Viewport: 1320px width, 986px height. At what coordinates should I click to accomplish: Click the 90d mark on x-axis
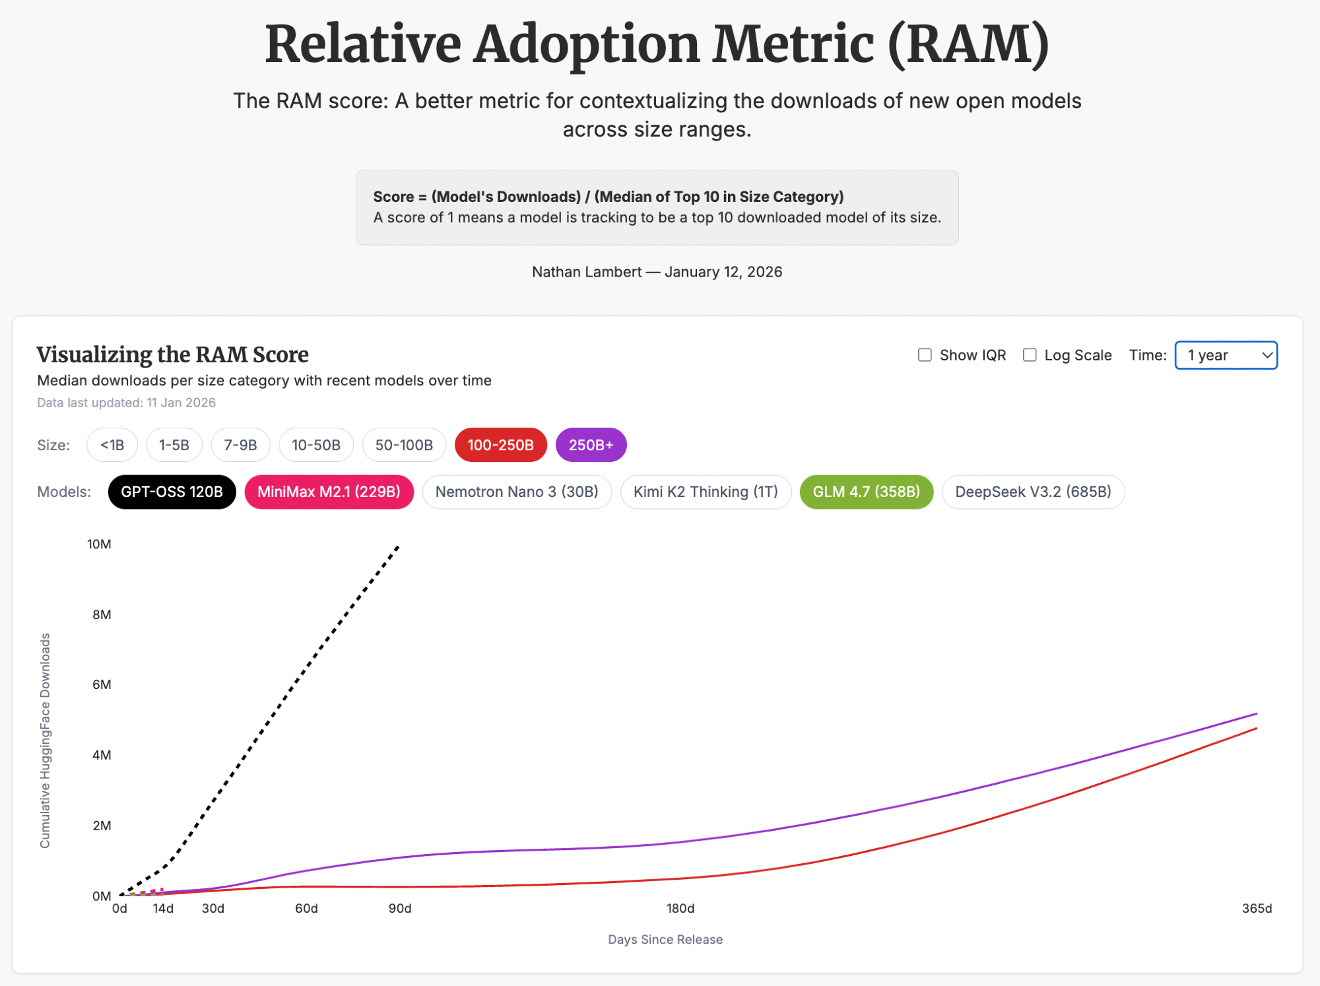click(x=400, y=908)
